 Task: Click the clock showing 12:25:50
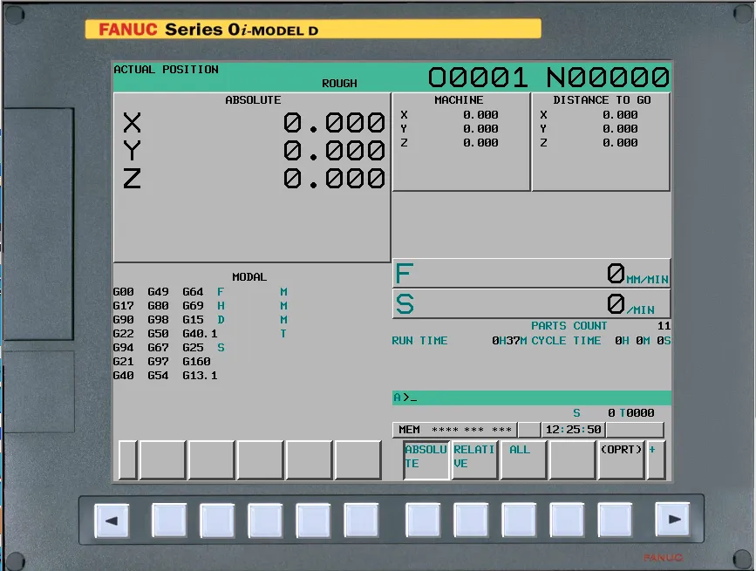pyautogui.click(x=573, y=429)
